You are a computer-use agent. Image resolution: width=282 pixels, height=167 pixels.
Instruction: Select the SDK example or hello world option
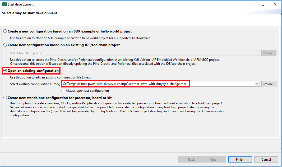(5, 31)
